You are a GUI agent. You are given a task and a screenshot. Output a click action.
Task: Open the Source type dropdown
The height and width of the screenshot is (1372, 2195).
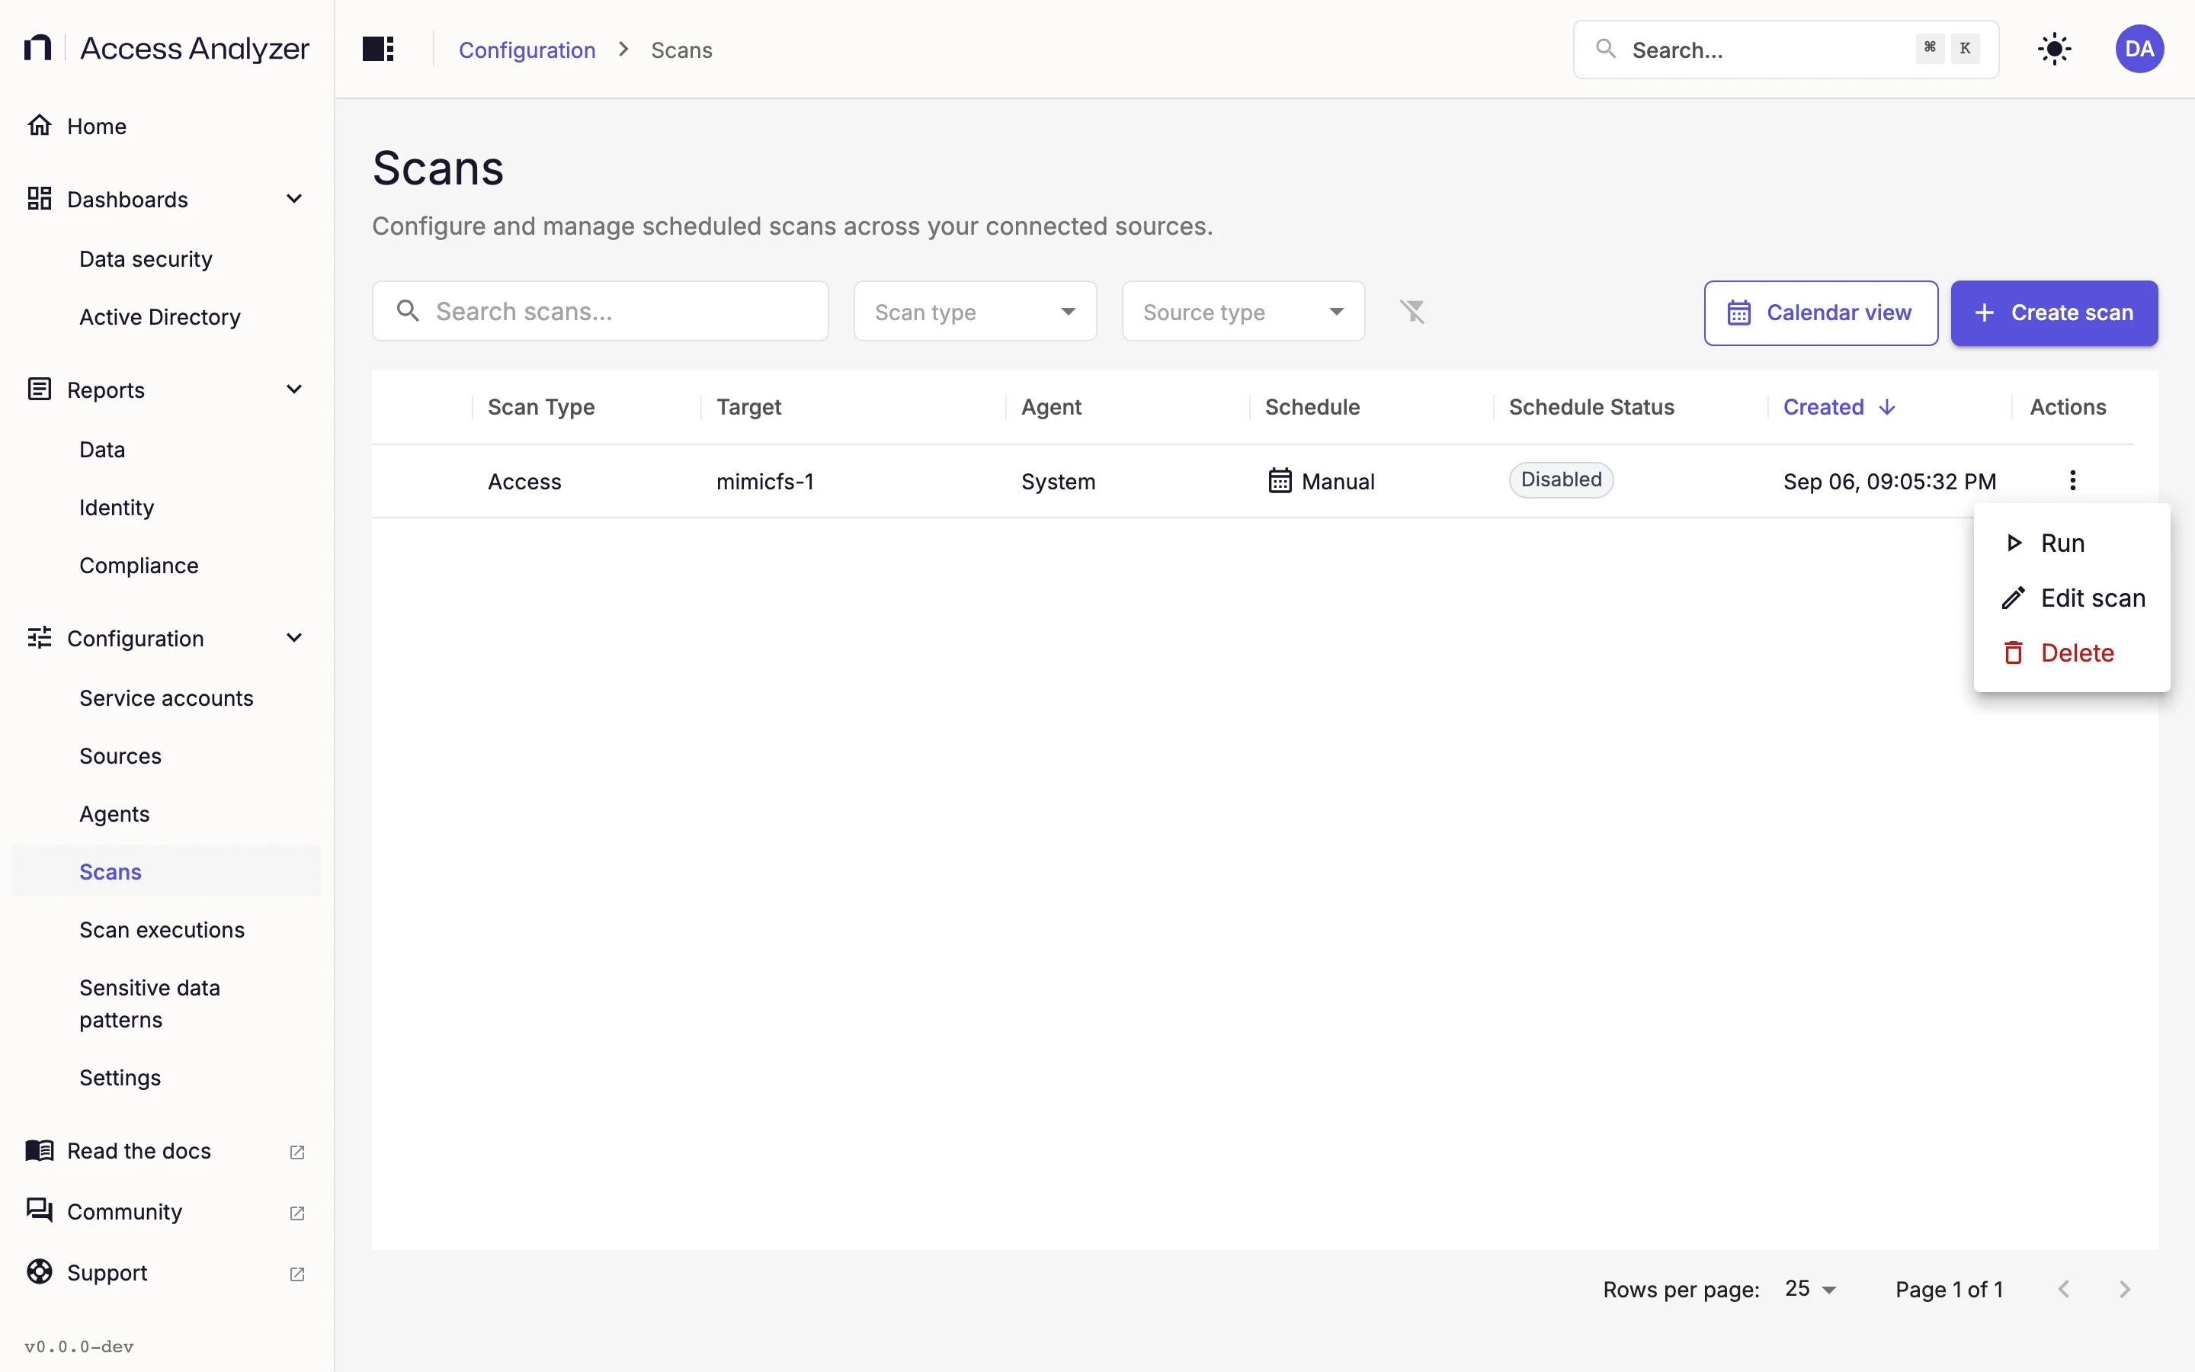tap(1242, 311)
